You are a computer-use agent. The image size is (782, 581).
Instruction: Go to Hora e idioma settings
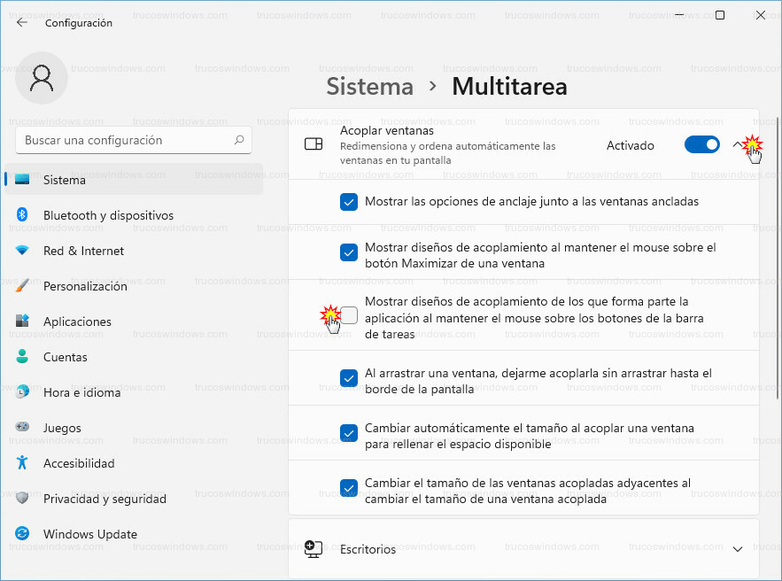[81, 392]
